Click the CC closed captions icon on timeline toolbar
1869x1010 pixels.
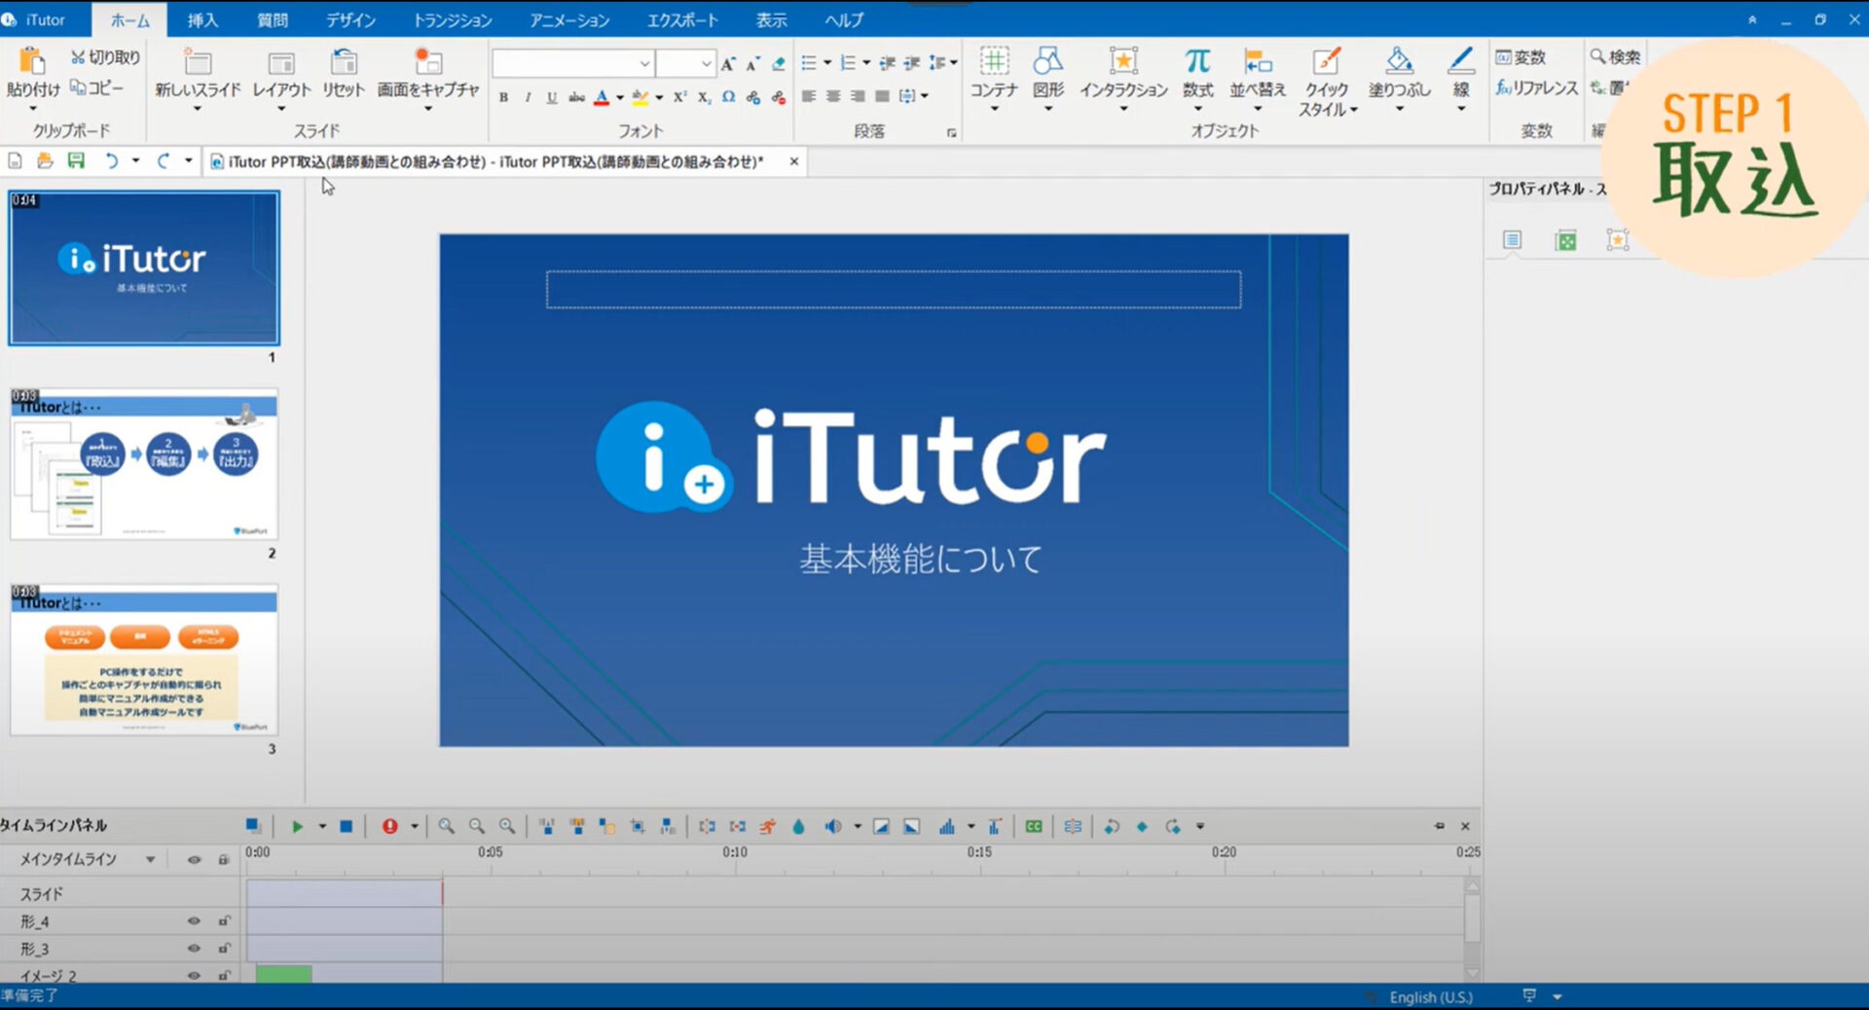[x=1034, y=825]
